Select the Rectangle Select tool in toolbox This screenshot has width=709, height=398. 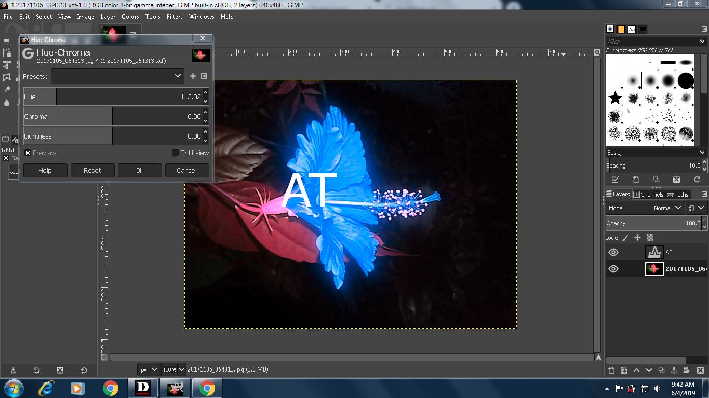coord(6,40)
